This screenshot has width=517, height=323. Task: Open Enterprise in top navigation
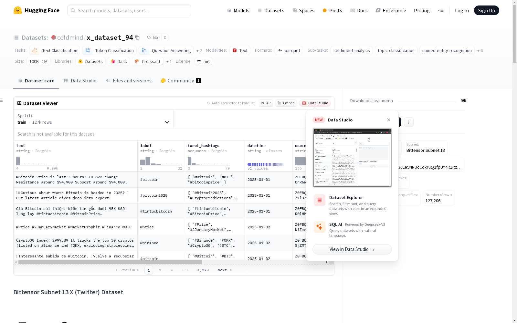pos(391,10)
